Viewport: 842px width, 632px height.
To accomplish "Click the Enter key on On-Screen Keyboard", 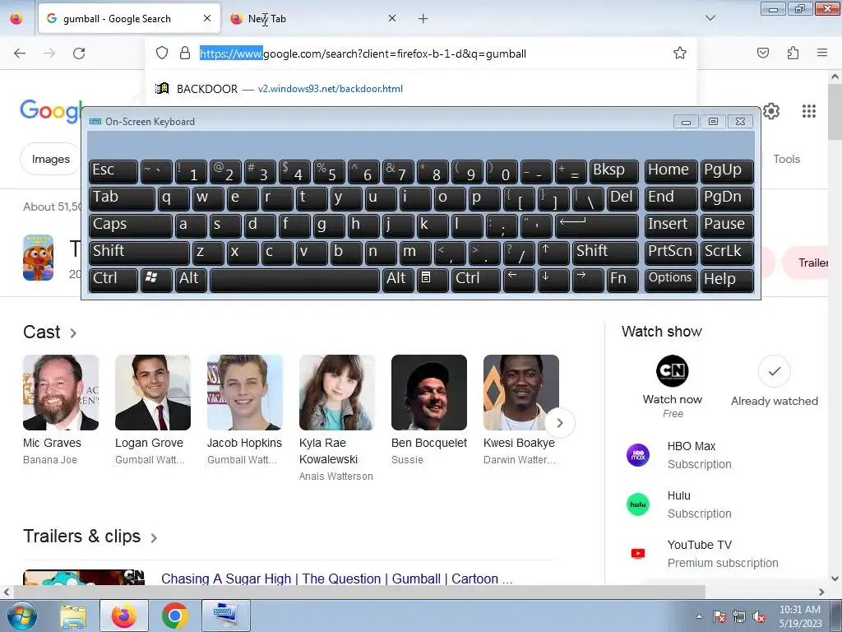I will pos(597,225).
